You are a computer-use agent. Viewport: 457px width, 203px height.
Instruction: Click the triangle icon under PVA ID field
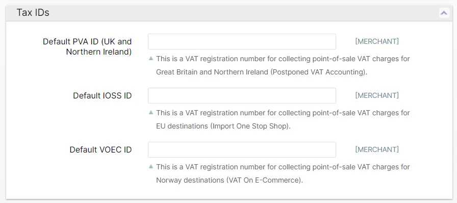point(151,58)
